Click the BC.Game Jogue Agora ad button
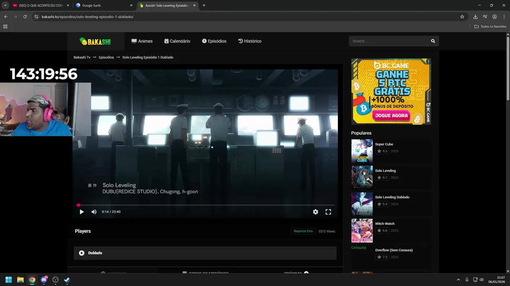Screen dimensions: 510x286 coord(391,116)
